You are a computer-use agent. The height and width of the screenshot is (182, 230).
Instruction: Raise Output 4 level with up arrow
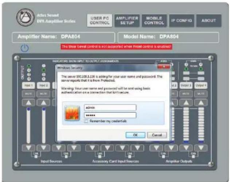(x=201, y=102)
